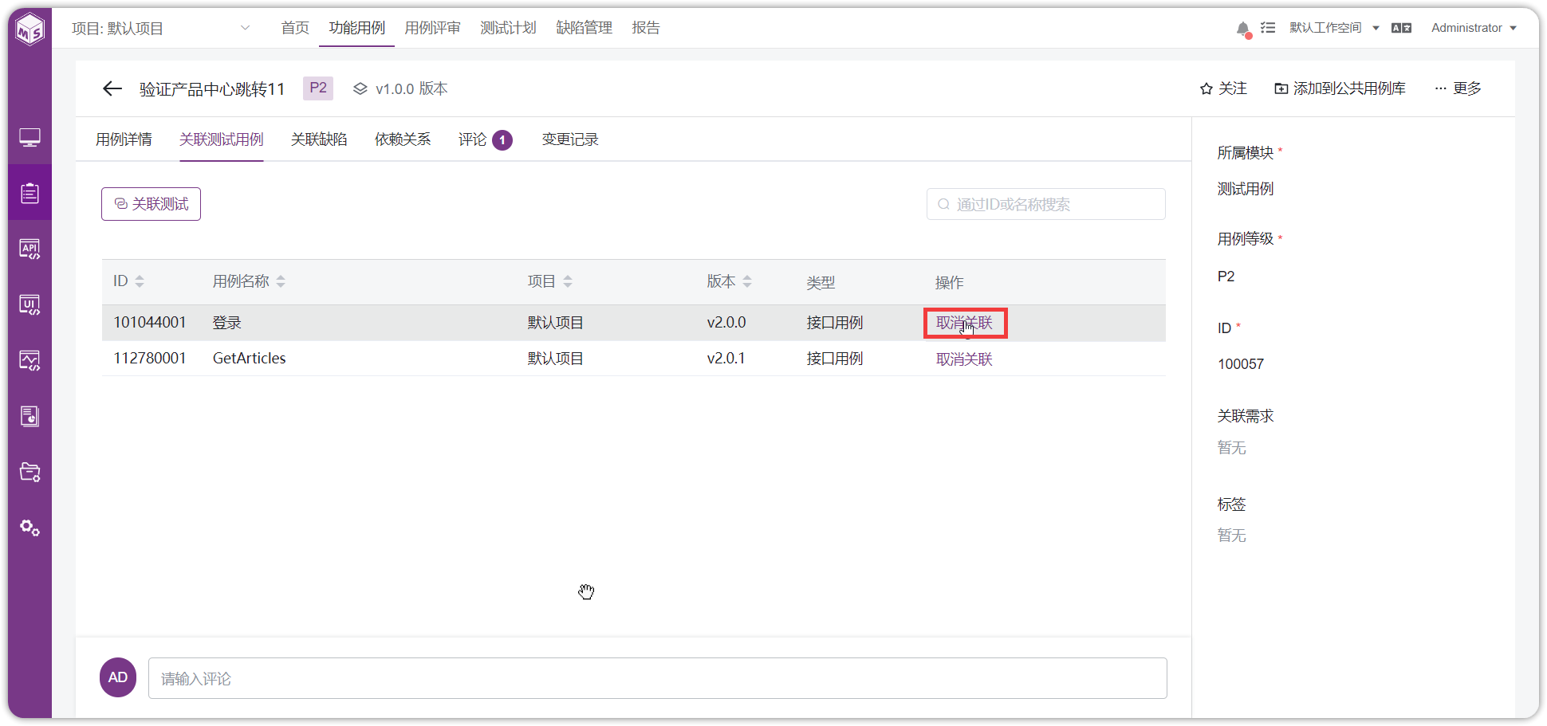1547x726 pixels.
Task: Open the workstation monitor sidebar icon
Action: click(30, 138)
